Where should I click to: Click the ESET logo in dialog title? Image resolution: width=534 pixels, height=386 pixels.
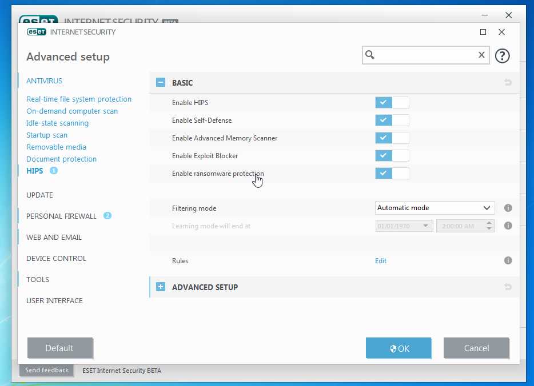tap(37, 32)
